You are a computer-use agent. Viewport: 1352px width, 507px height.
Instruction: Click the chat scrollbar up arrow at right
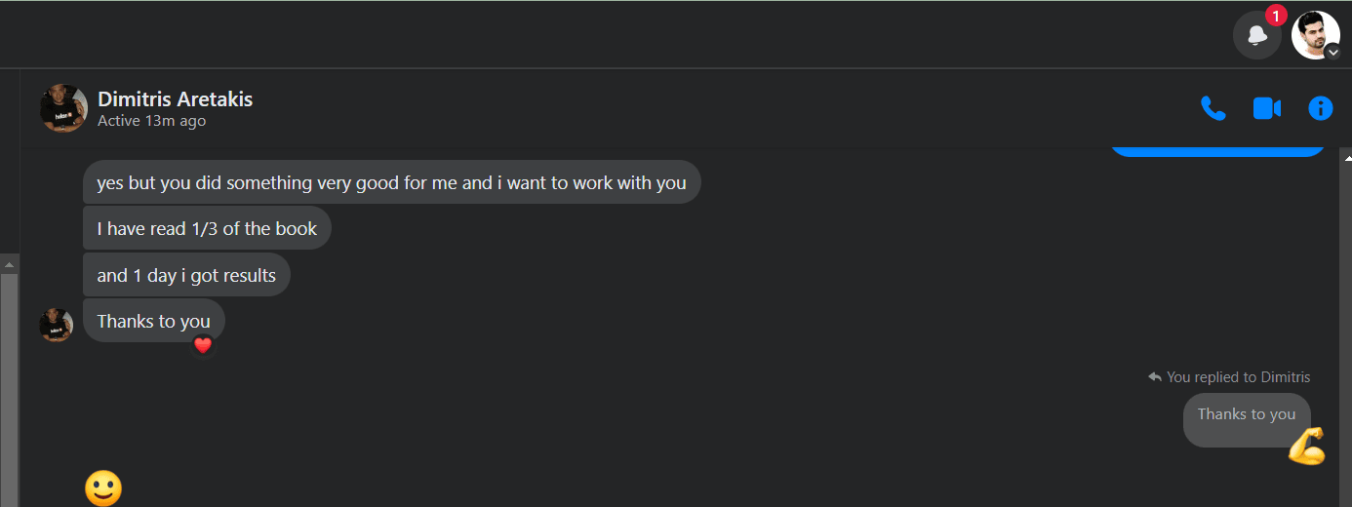coord(1347,156)
